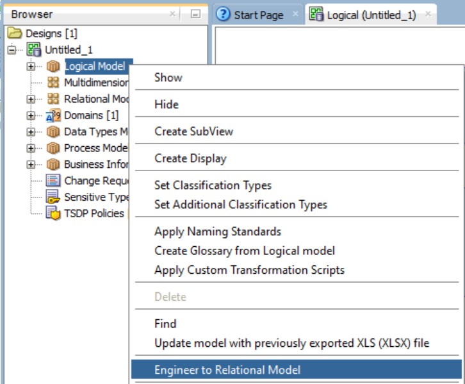Expand the Relational Models node

pos(30,99)
